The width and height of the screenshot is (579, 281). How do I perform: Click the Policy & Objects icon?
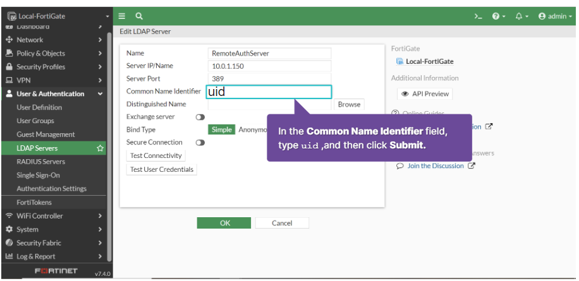click(9, 54)
